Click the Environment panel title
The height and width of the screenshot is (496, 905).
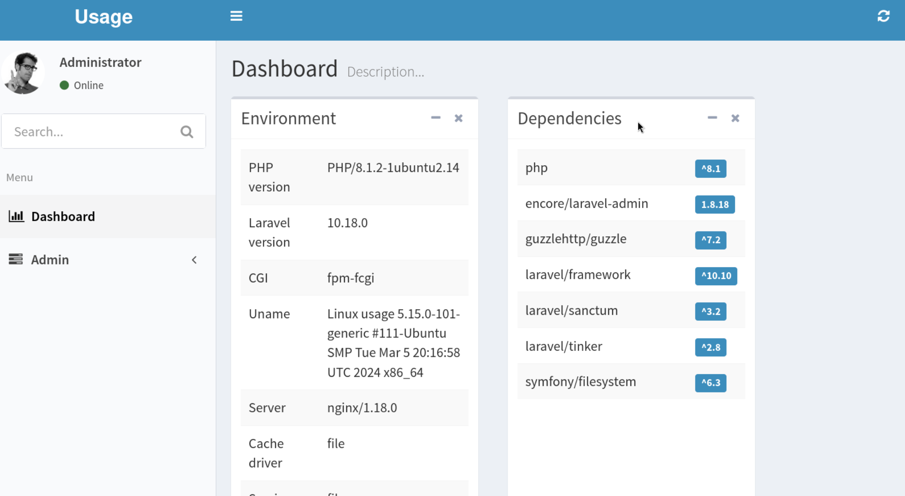(x=289, y=118)
